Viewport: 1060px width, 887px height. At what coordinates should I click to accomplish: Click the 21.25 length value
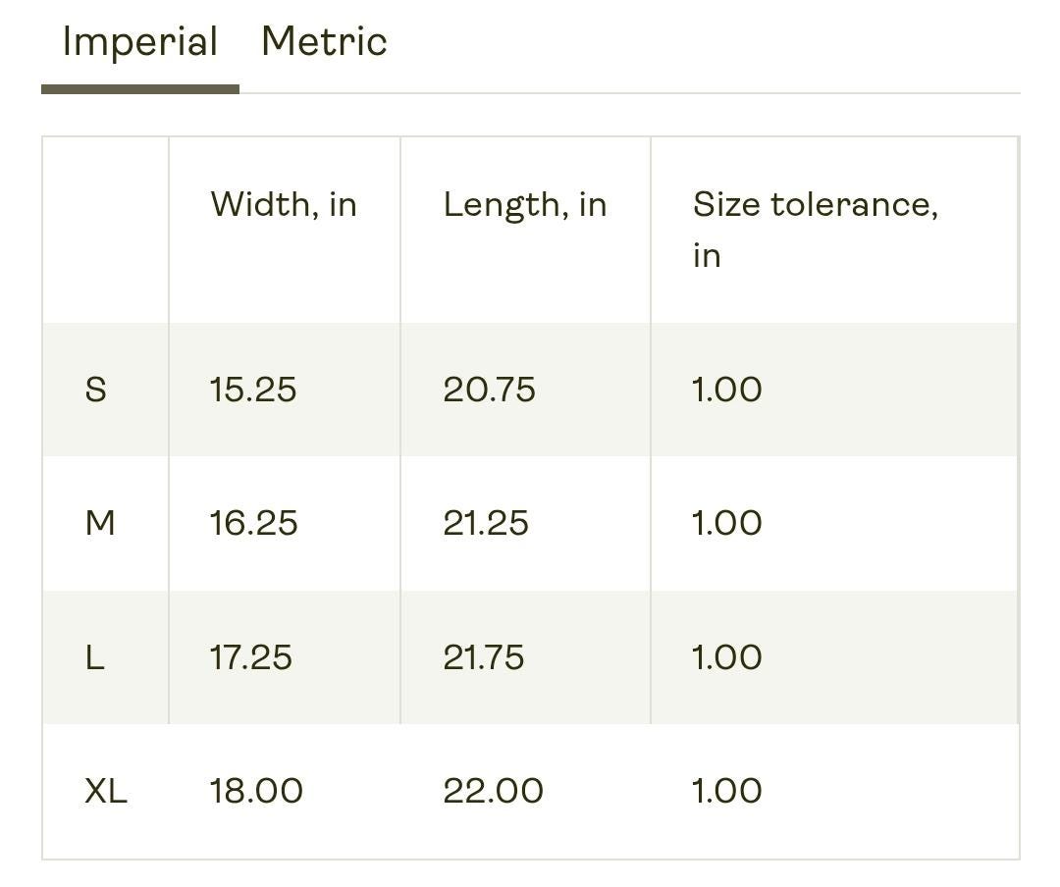pyautogui.click(x=486, y=523)
